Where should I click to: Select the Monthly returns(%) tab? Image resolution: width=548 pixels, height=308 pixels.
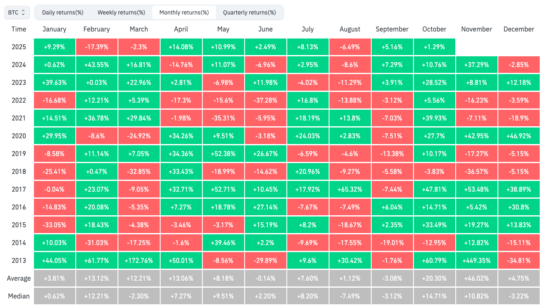(184, 12)
